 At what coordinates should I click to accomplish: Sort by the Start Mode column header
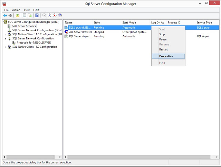(136, 22)
